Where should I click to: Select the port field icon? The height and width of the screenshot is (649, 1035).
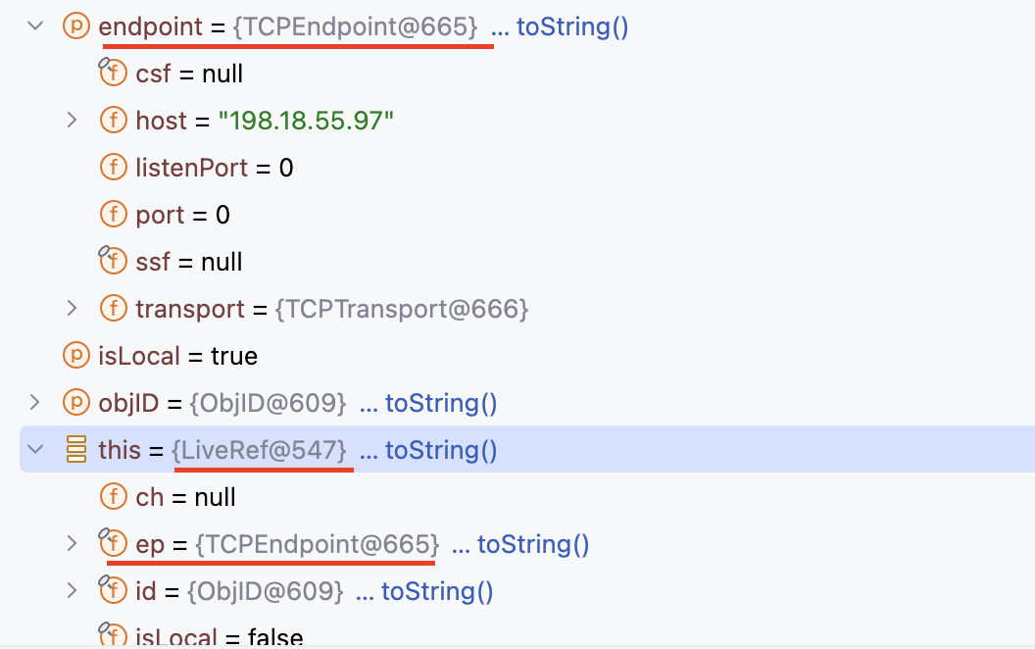click(x=114, y=214)
